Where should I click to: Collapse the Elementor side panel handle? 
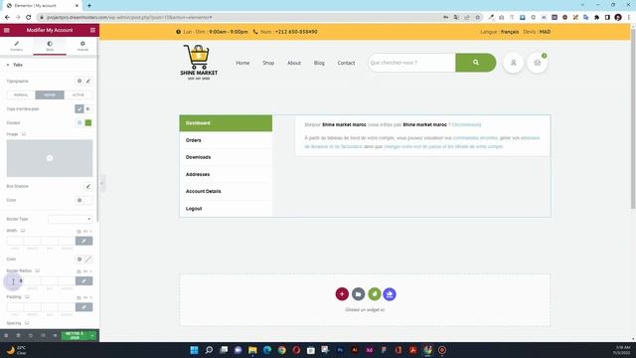pyautogui.click(x=102, y=183)
